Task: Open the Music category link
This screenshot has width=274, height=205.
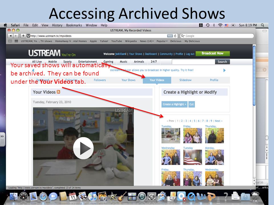Action: point(123,61)
